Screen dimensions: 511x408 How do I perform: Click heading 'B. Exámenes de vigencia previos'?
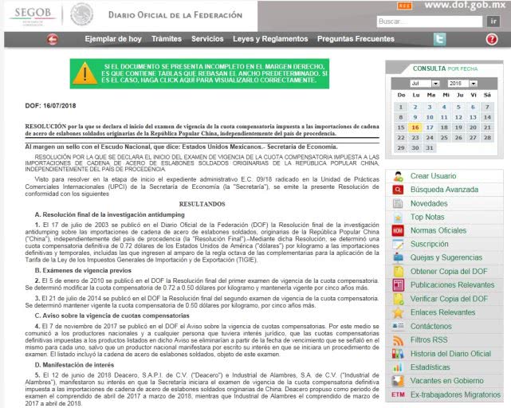(83, 270)
